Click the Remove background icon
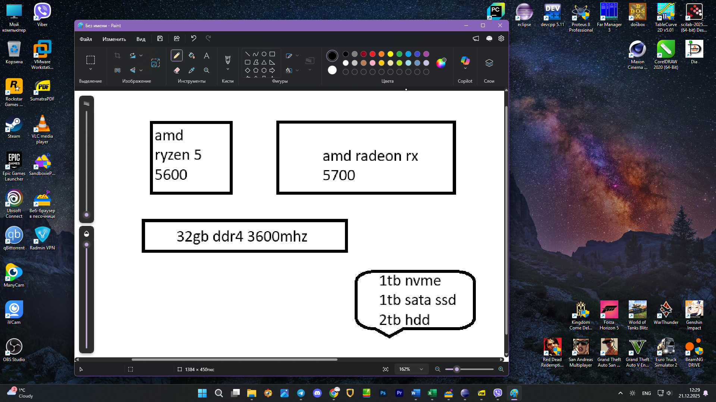 click(117, 70)
